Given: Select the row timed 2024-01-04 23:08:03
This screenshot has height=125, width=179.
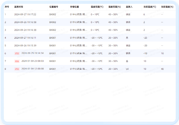Looking at the screenshot, I should coord(90,61).
